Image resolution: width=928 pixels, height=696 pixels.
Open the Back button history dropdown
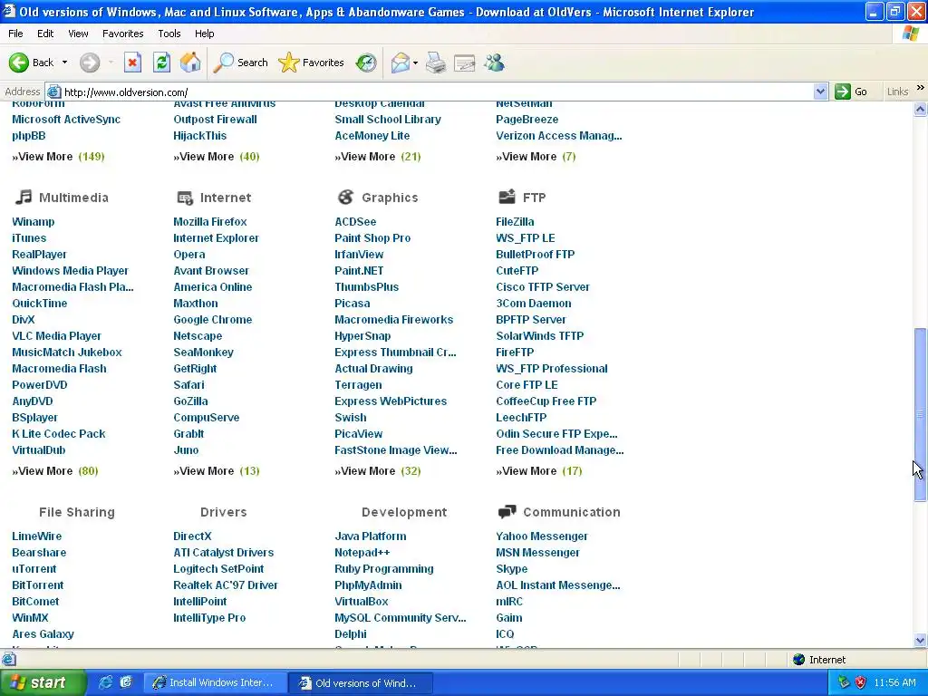point(64,63)
